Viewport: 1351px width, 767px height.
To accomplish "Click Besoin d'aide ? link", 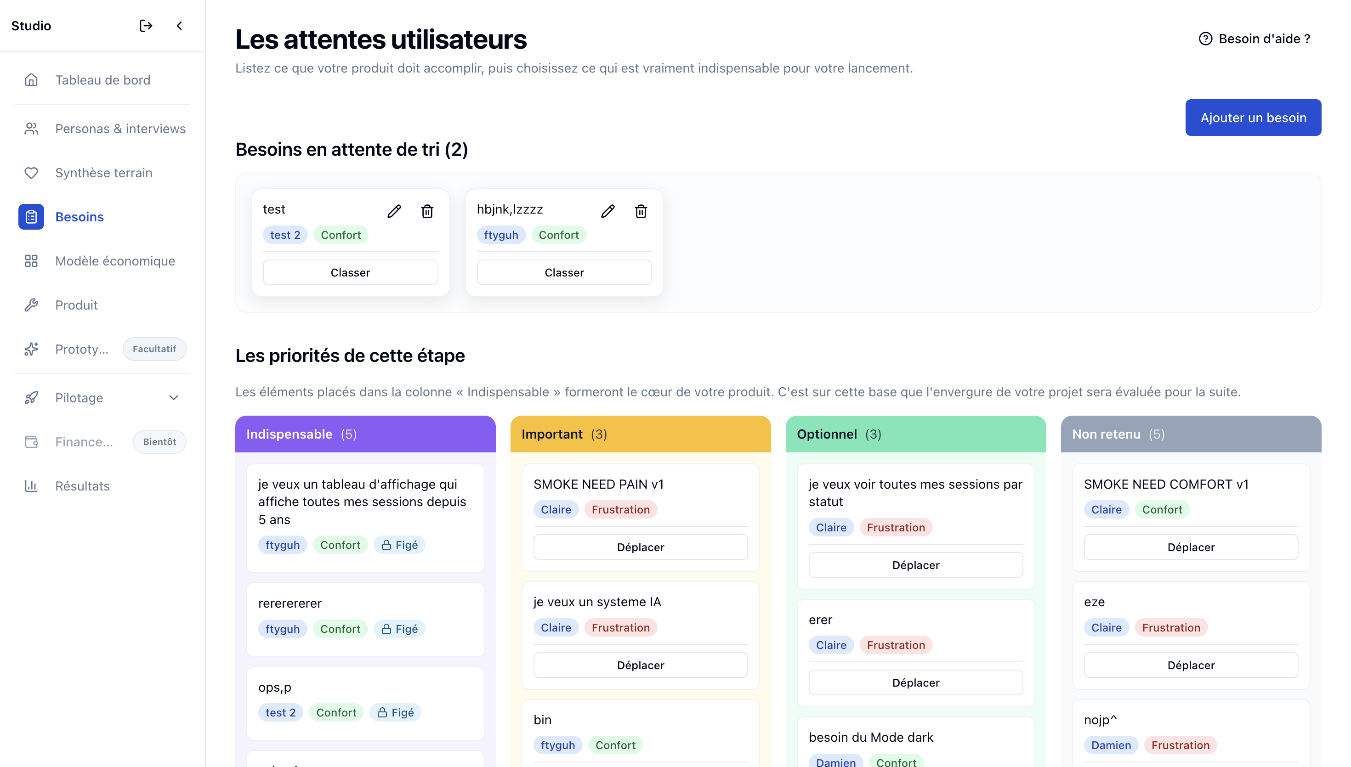I will pyautogui.click(x=1254, y=39).
